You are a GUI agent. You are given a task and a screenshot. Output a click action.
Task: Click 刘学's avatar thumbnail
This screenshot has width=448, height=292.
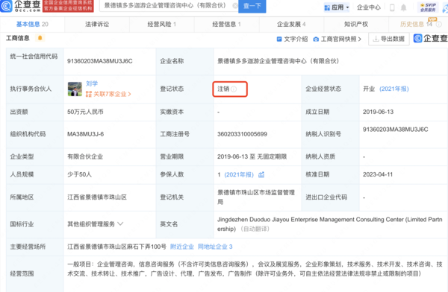(75, 89)
